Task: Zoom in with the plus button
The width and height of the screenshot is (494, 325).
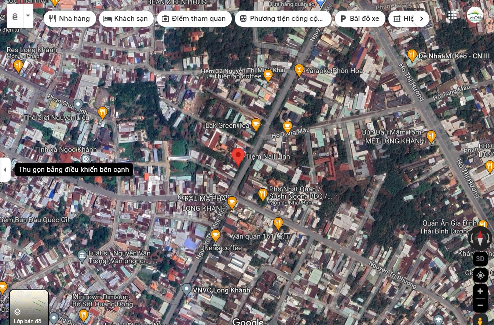Action: (480, 291)
